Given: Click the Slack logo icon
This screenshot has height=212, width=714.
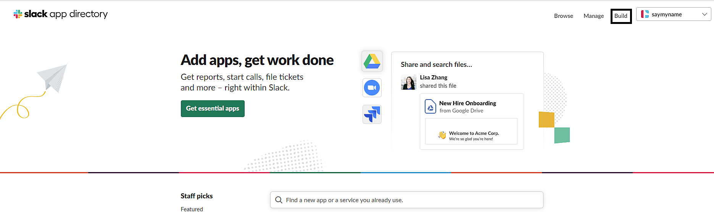Looking at the screenshot, I should tap(18, 14).
